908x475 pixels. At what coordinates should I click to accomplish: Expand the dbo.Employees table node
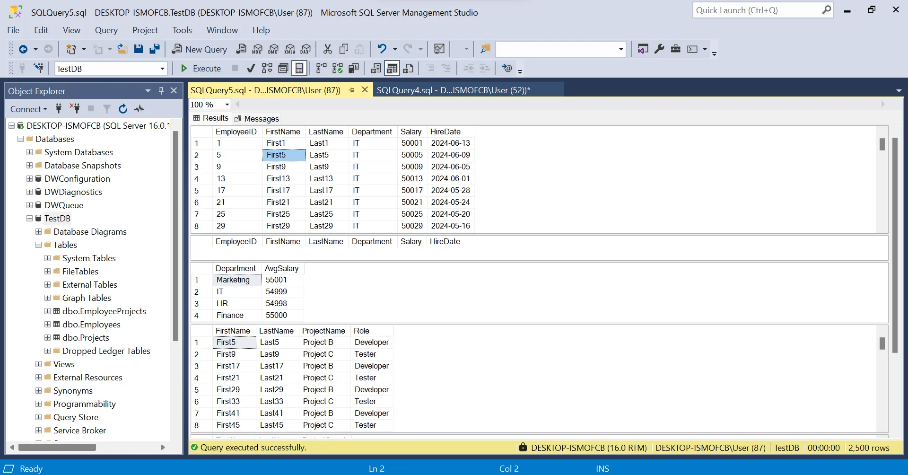(x=47, y=325)
